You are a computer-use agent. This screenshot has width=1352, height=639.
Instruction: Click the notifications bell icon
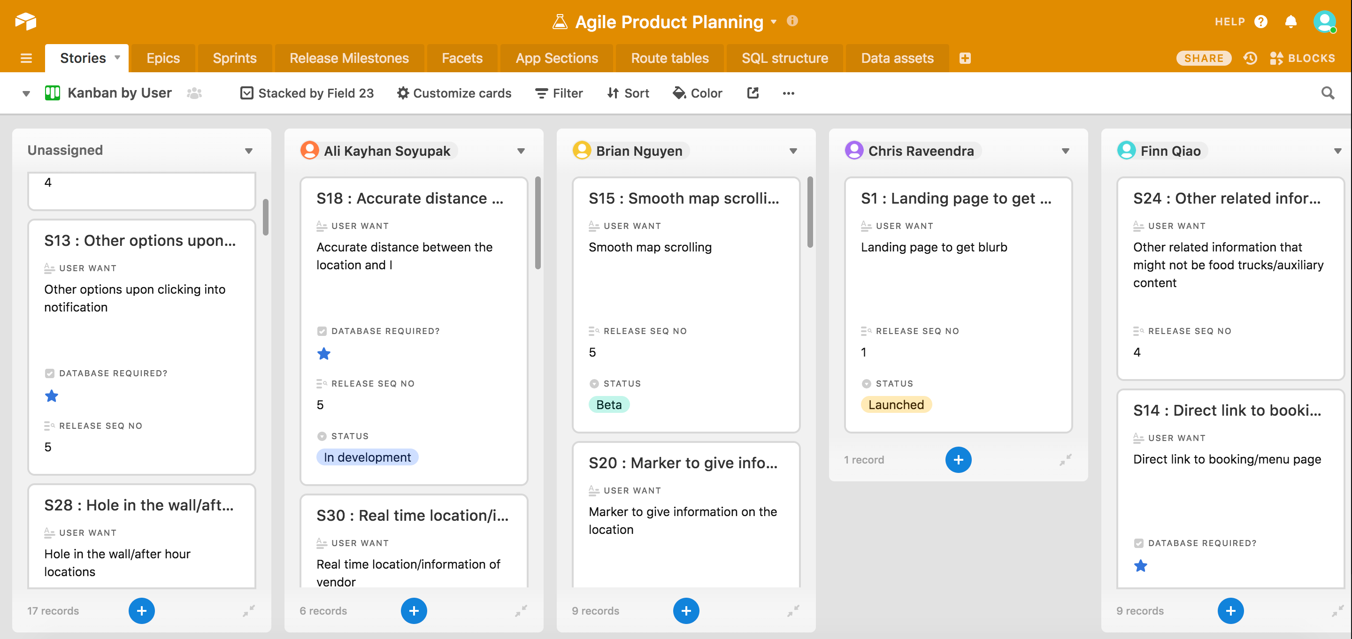(1291, 22)
